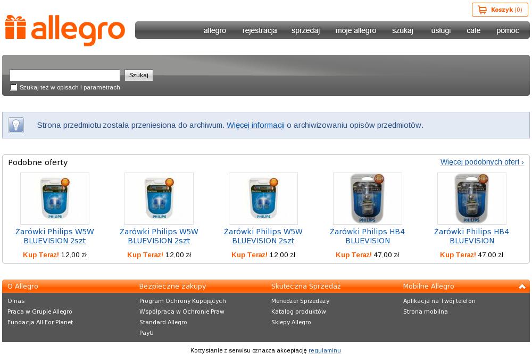
Task: Click the Bezpieczne zakupy footer heading
Action: click(173, 286)
